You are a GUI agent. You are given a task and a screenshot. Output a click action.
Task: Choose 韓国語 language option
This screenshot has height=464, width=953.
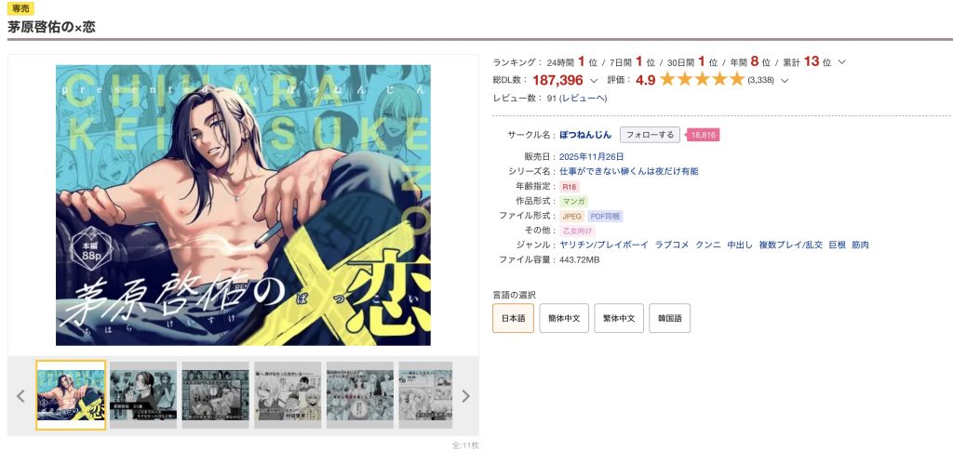pyautogui.click(x=670, y=318)
